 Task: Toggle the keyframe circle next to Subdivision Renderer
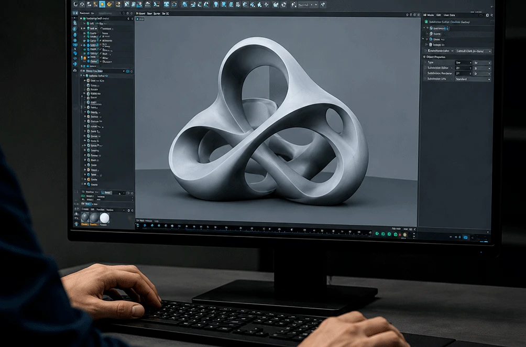[425, 73]
